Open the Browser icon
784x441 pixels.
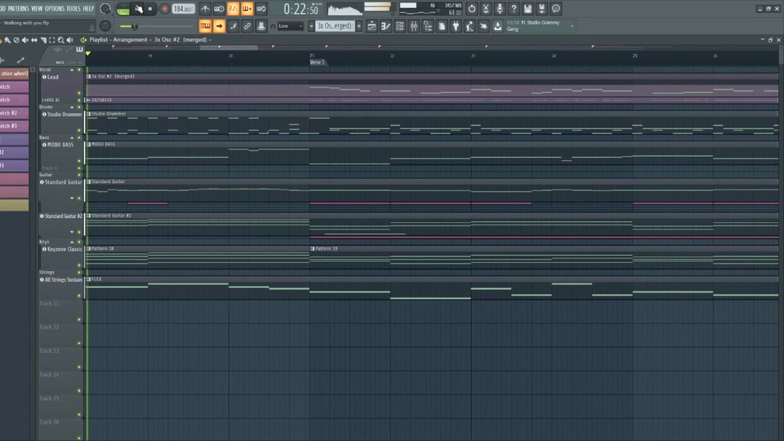coord(428,26)
